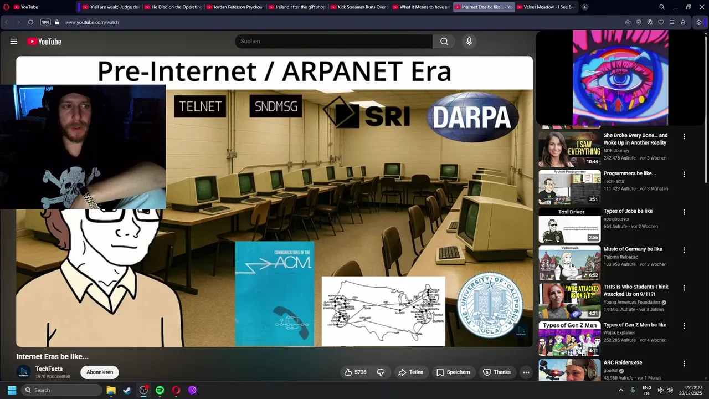Switch to 'What it Means to have an' tab
Screen dimensions: 709x399
coord(420,7)
